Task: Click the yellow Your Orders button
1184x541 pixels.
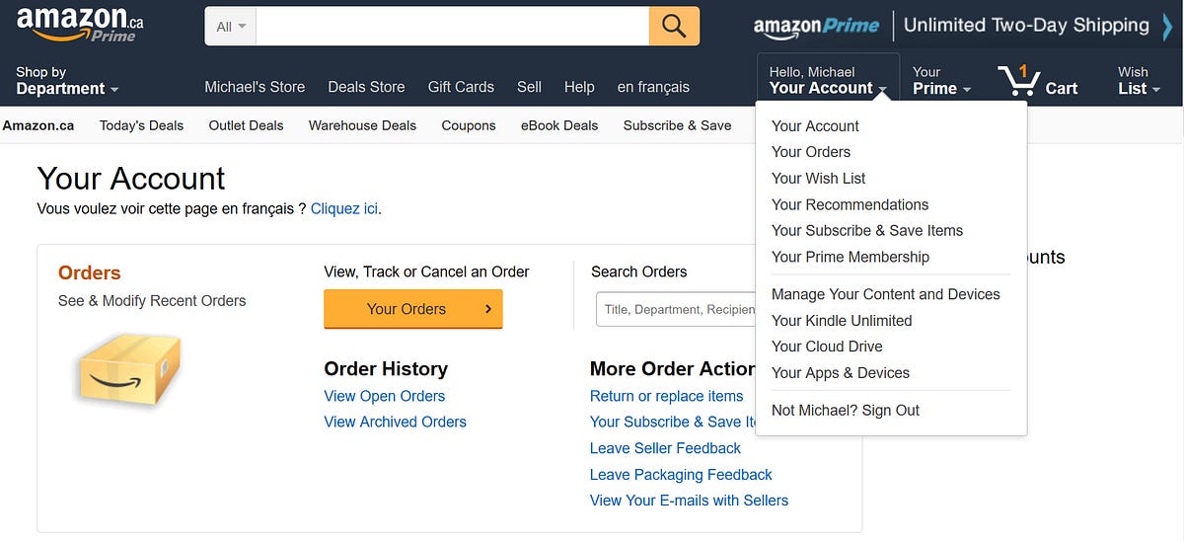Action: click(413, 309)
